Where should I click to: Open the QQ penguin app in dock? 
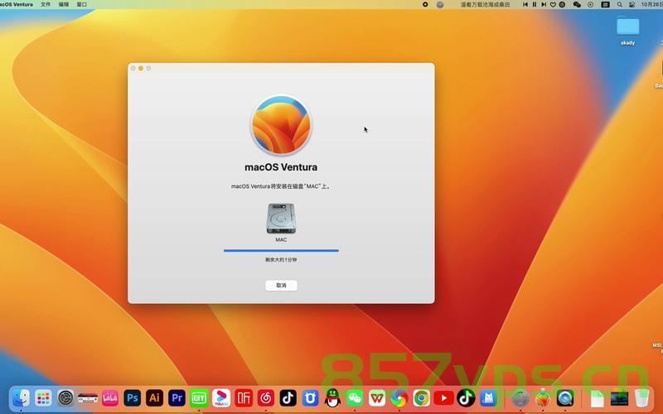pyautogui.click(x=333, y=398)
